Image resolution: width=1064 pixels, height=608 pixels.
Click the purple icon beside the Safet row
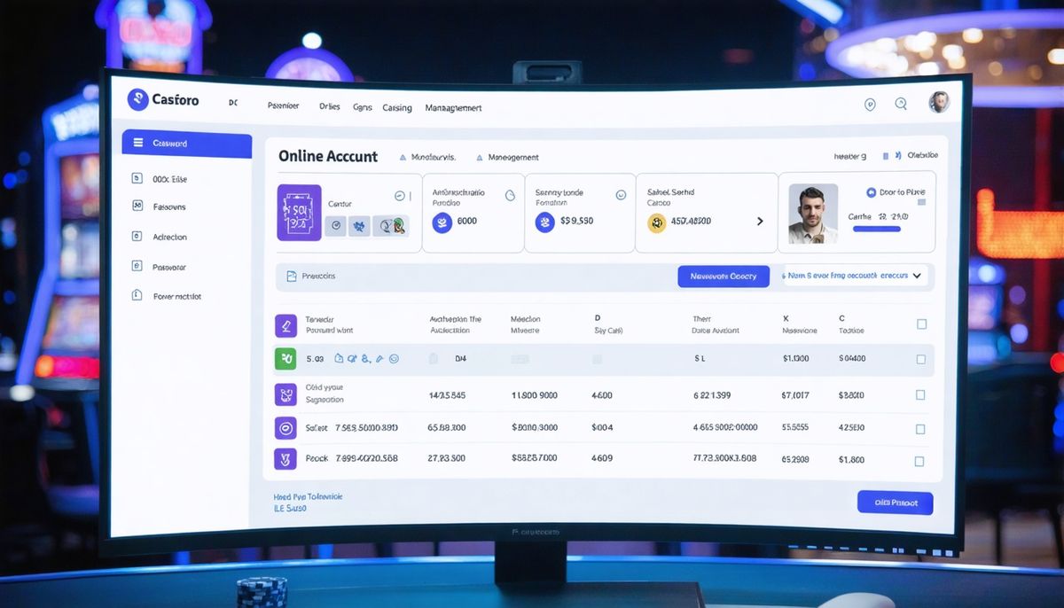click(x=286, y=428)
